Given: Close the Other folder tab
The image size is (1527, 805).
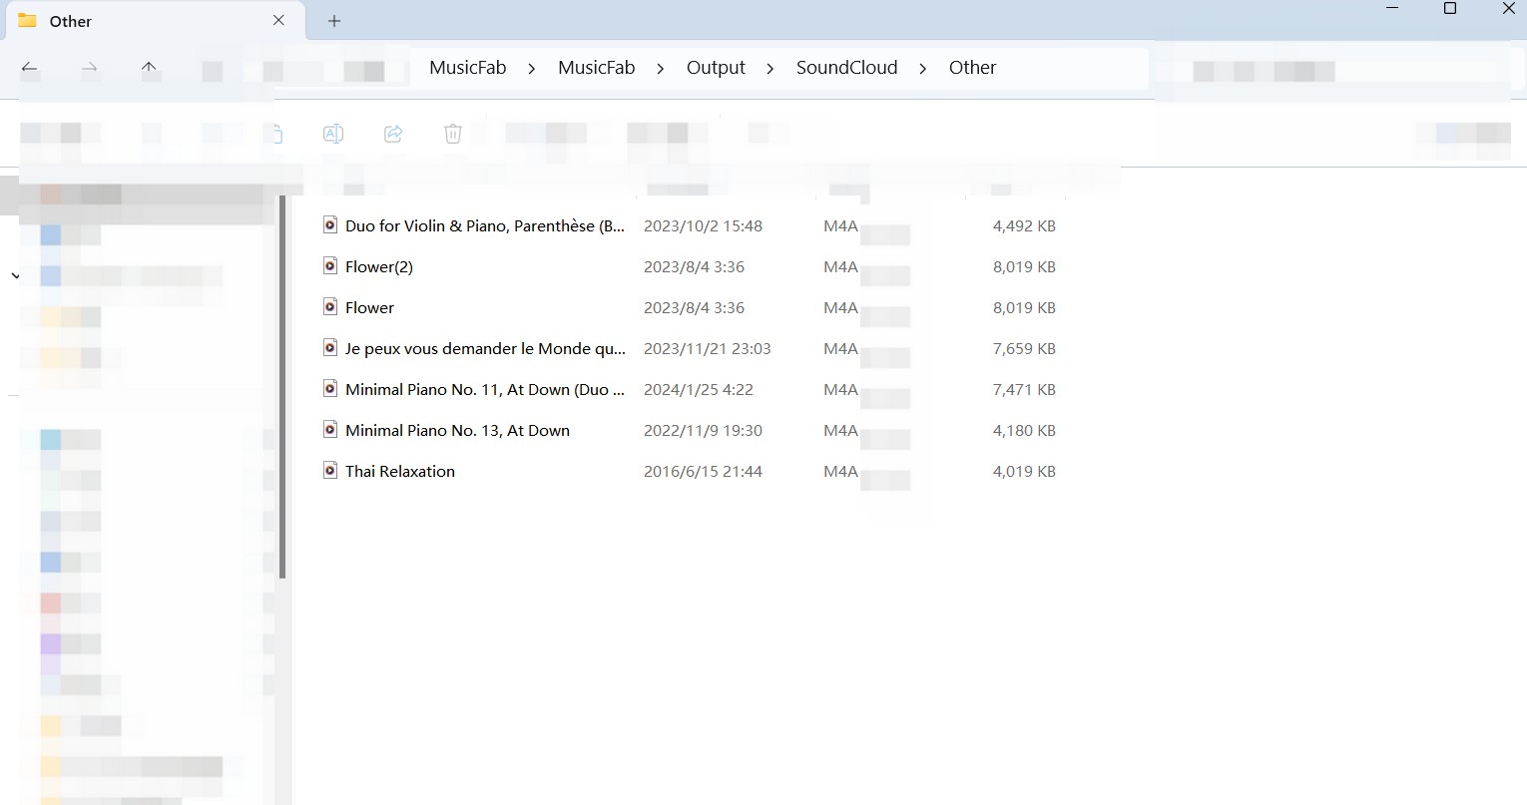Looking at the screenshot, I should (x=278, y=20).
